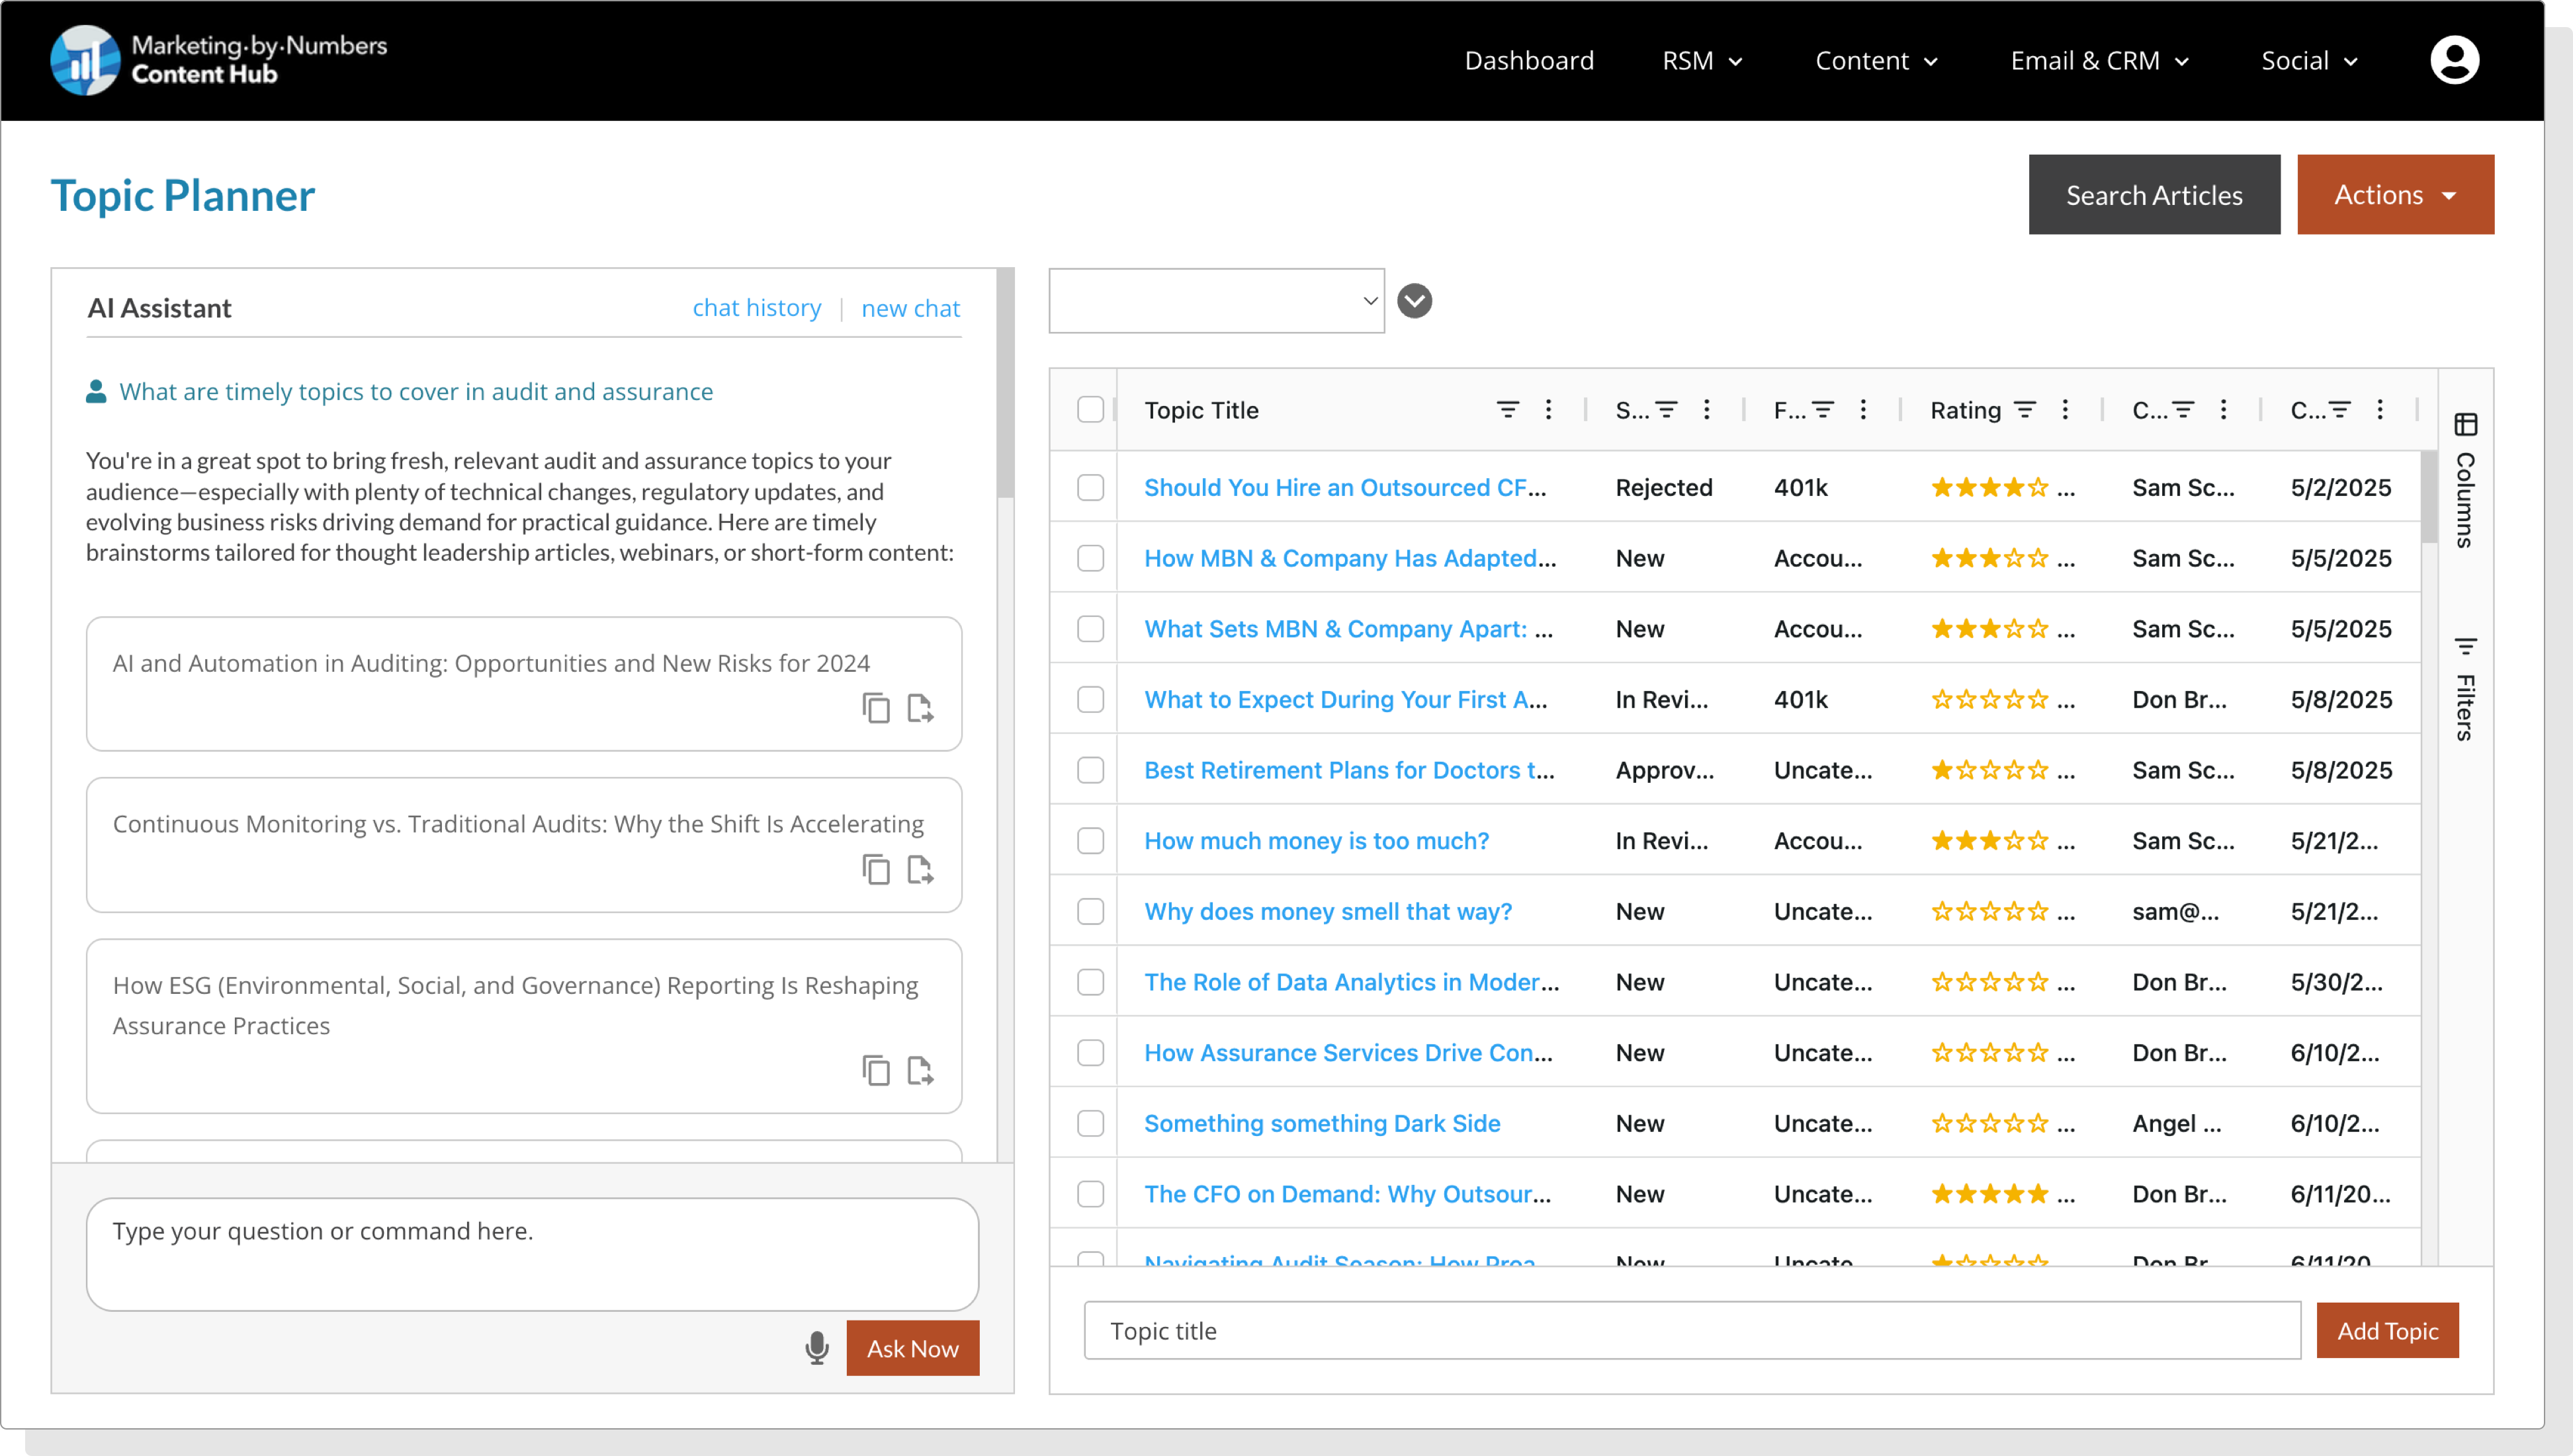Export the Continuous Monitoring suggestion to topics
The image size is (2573, 1456).
[x=920, y=869]
